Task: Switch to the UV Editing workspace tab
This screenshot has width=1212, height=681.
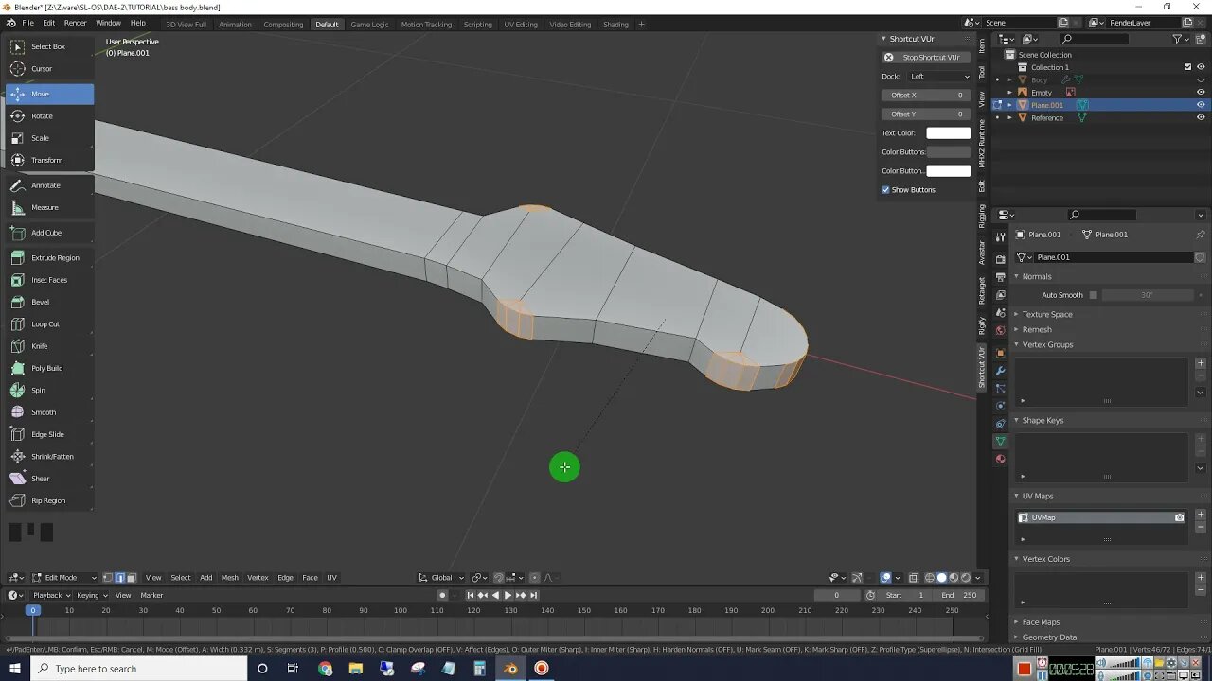Action: tap(520, 24)
